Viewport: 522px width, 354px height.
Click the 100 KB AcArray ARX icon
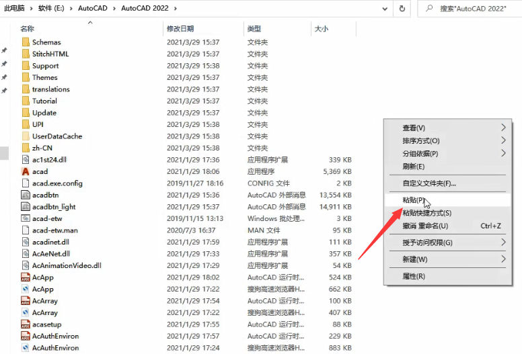point(26,301)
